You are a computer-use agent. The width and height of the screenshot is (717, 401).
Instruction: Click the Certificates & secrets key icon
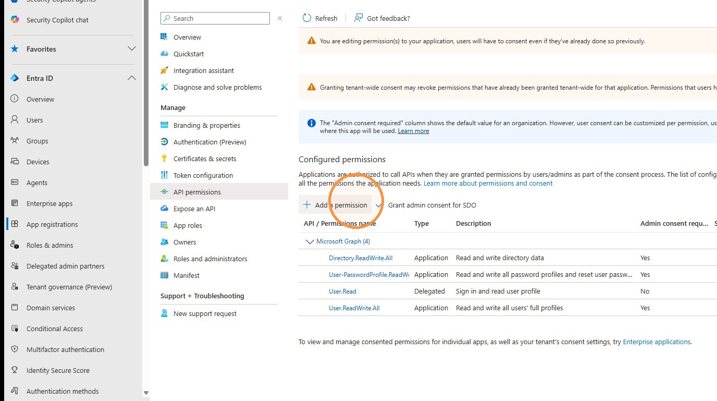tap(165, 159)
